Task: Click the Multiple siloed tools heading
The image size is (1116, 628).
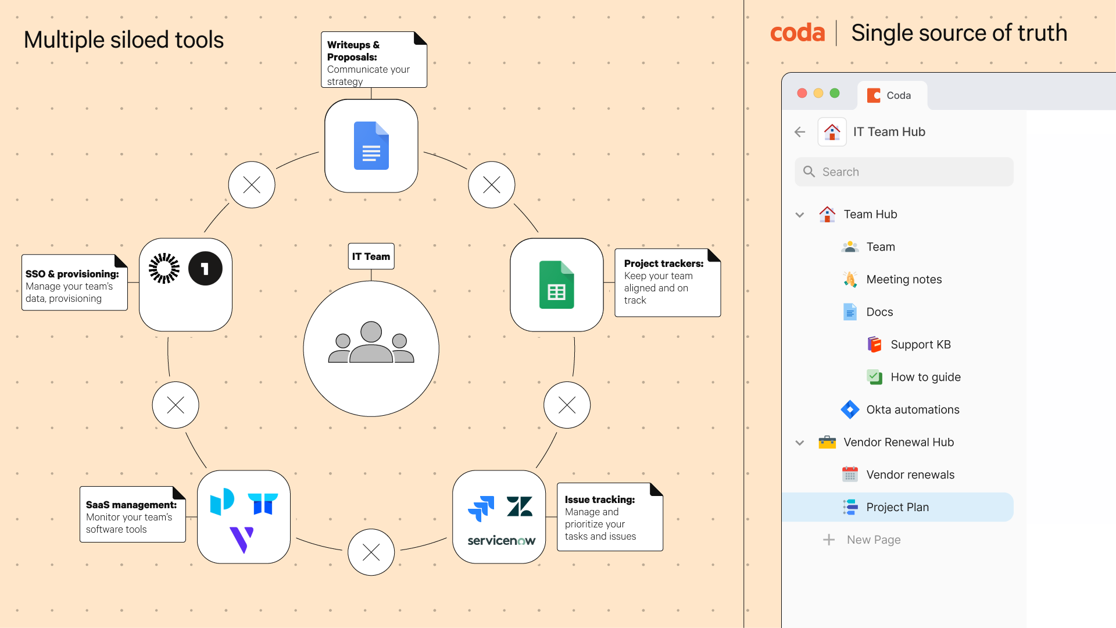Action: point(123,40)
